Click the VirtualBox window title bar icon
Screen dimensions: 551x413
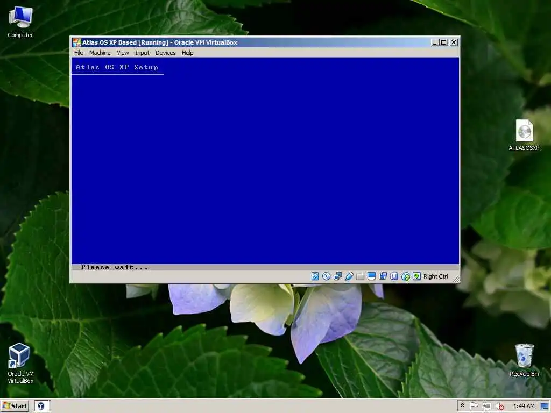coord(76,42)
